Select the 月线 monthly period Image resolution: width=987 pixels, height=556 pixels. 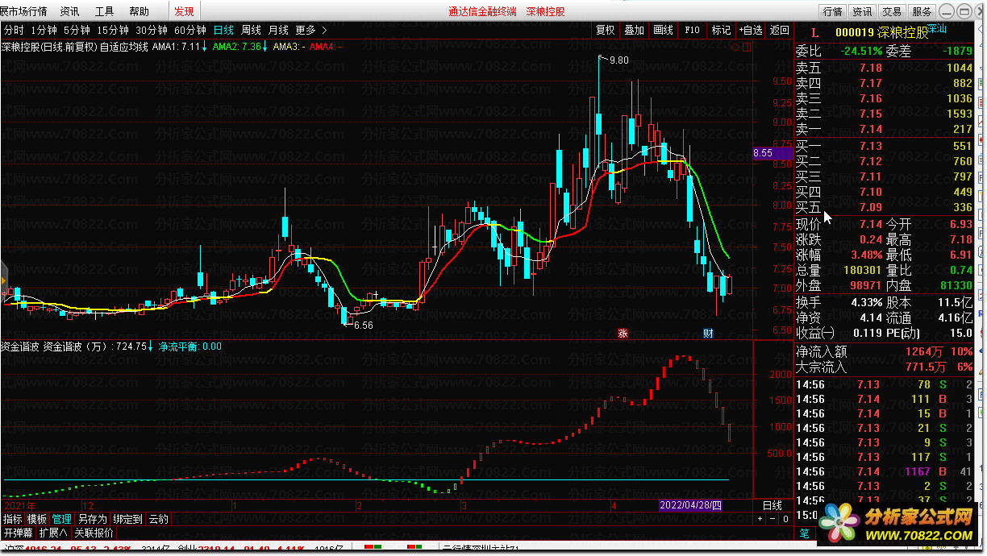pyautogui.click(x=278, y=30)
